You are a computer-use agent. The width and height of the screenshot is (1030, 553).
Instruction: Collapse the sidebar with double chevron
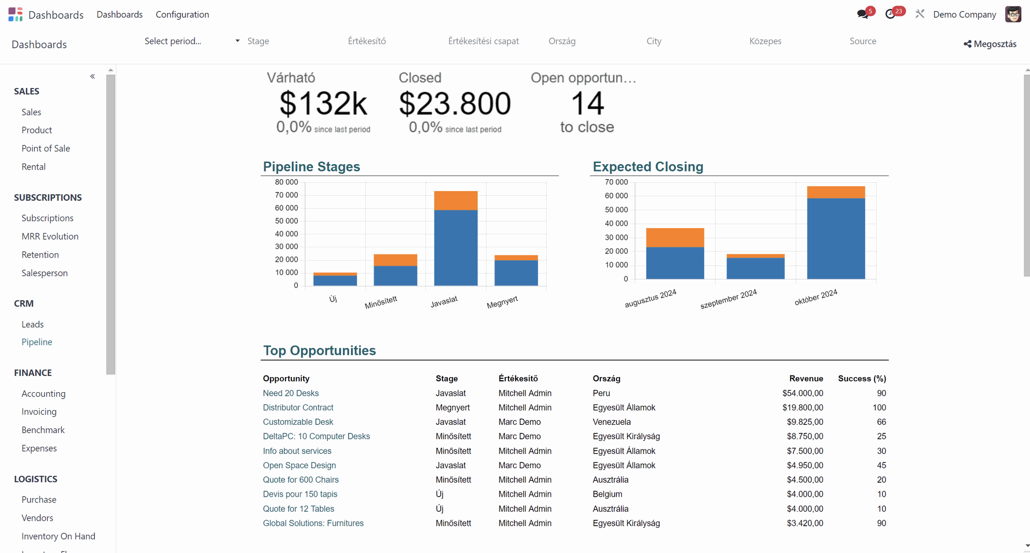tap(93, 77)
